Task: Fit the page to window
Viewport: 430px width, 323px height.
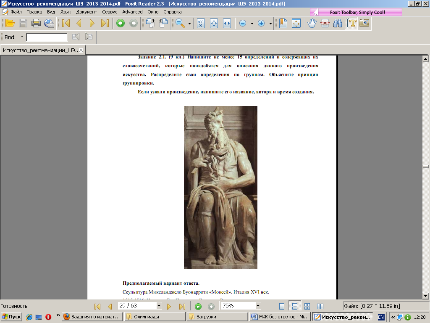Action: [x=214, y=24]
